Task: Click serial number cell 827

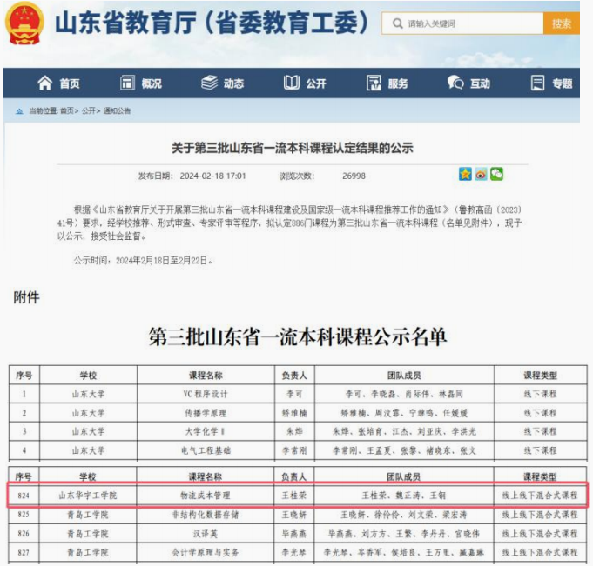Action: 24,553
